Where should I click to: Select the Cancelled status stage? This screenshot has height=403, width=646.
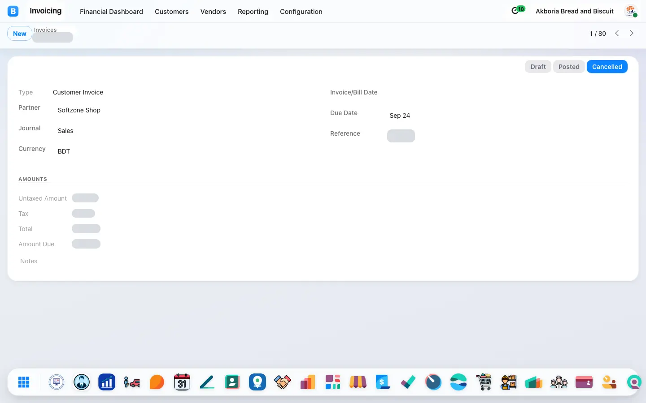[607, 67]
